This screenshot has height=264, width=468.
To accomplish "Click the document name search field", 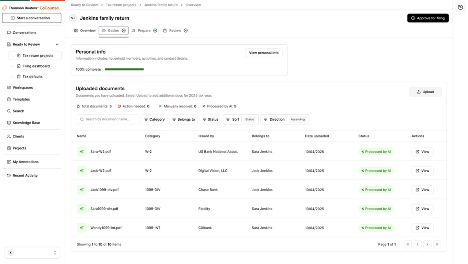I will click(x=107, y=119).
